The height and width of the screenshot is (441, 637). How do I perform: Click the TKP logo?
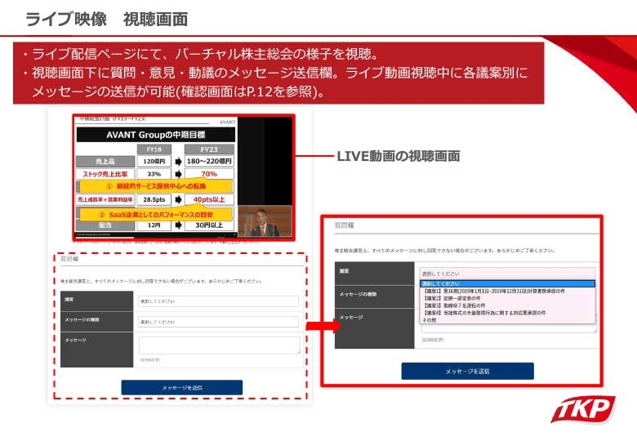[x=583, y=409]
